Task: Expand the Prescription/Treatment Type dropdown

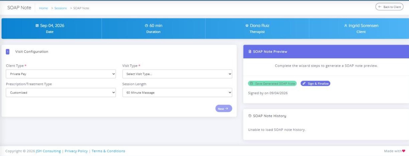Action: click(61, 93)
